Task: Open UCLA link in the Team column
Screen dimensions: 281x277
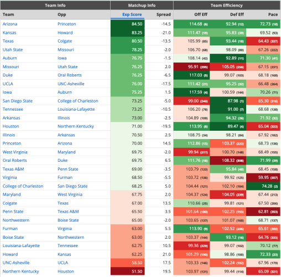Action: (x=8, y=84)
